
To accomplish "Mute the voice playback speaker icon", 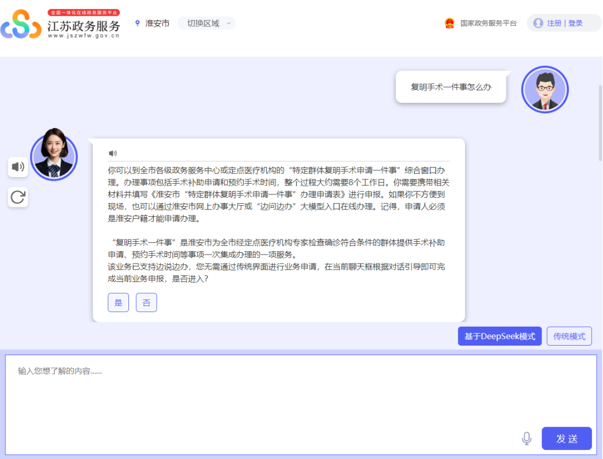I will click(17, 167).
